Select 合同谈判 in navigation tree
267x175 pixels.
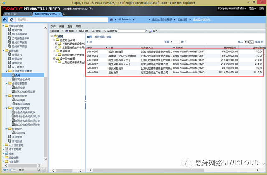[x=17, y=55]
